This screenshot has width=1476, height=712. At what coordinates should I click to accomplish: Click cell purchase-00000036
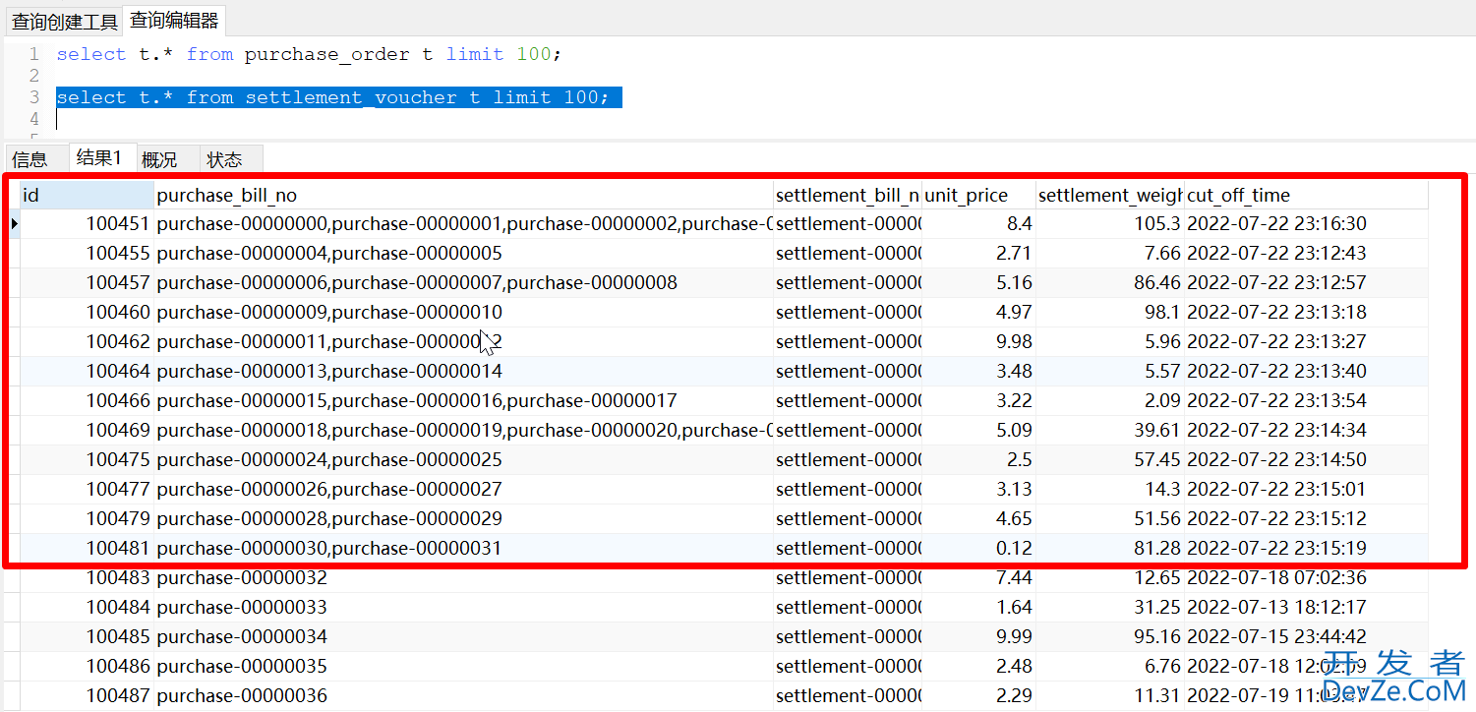[463, 695]
